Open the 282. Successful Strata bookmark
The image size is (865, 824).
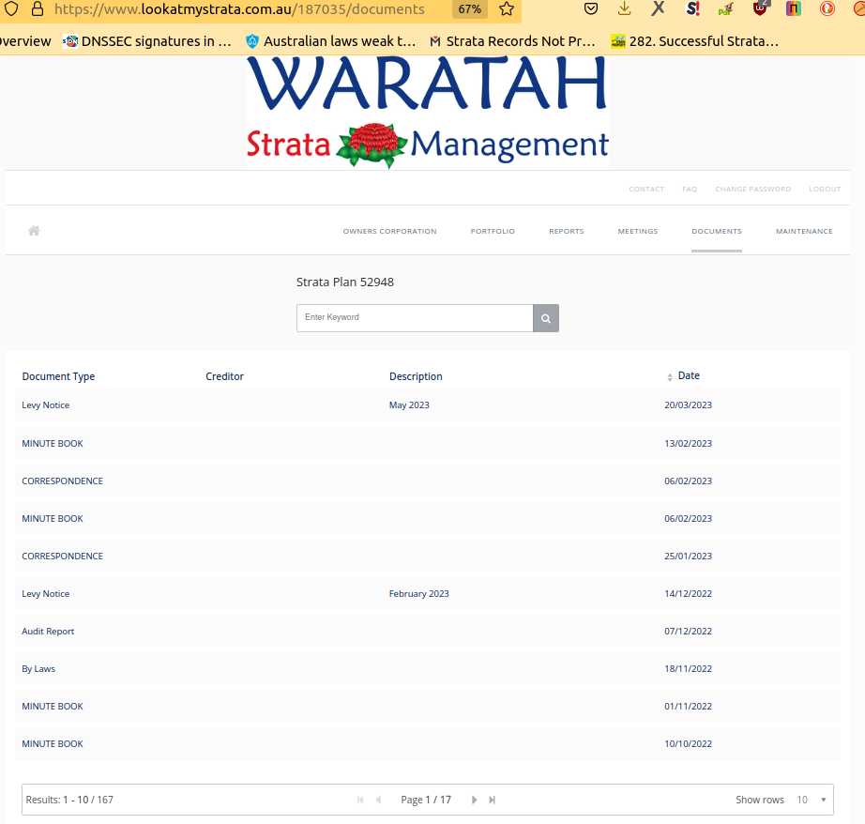tap(695, 41)
